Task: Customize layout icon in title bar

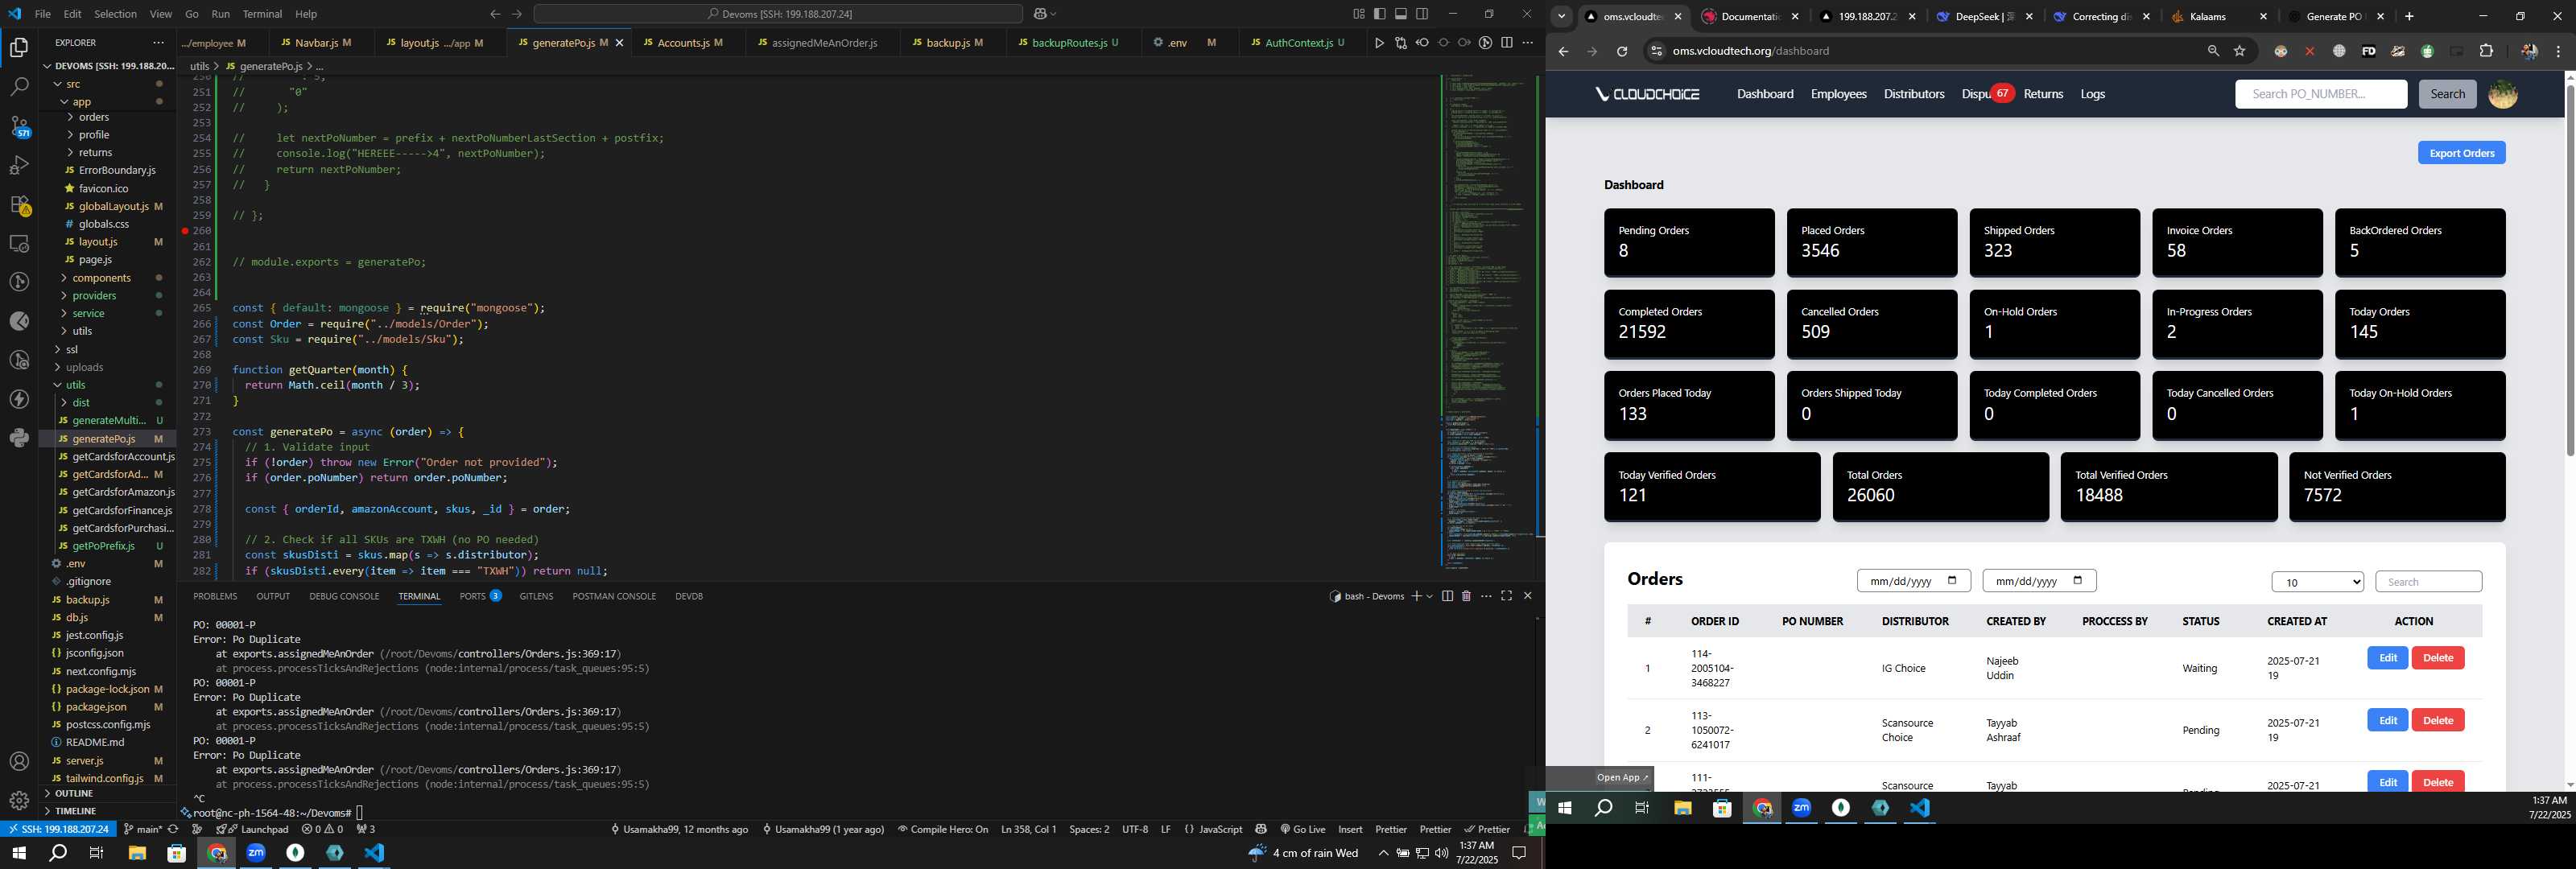Action: point(1359,14)
